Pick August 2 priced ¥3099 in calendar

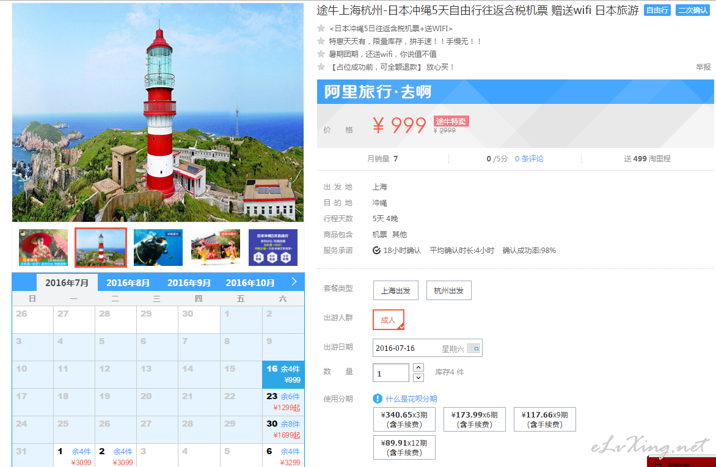point(116,455)
